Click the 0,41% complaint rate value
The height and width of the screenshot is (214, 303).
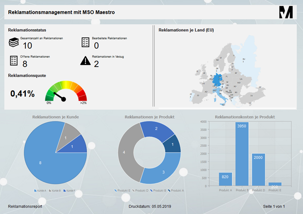click(23, 93)
